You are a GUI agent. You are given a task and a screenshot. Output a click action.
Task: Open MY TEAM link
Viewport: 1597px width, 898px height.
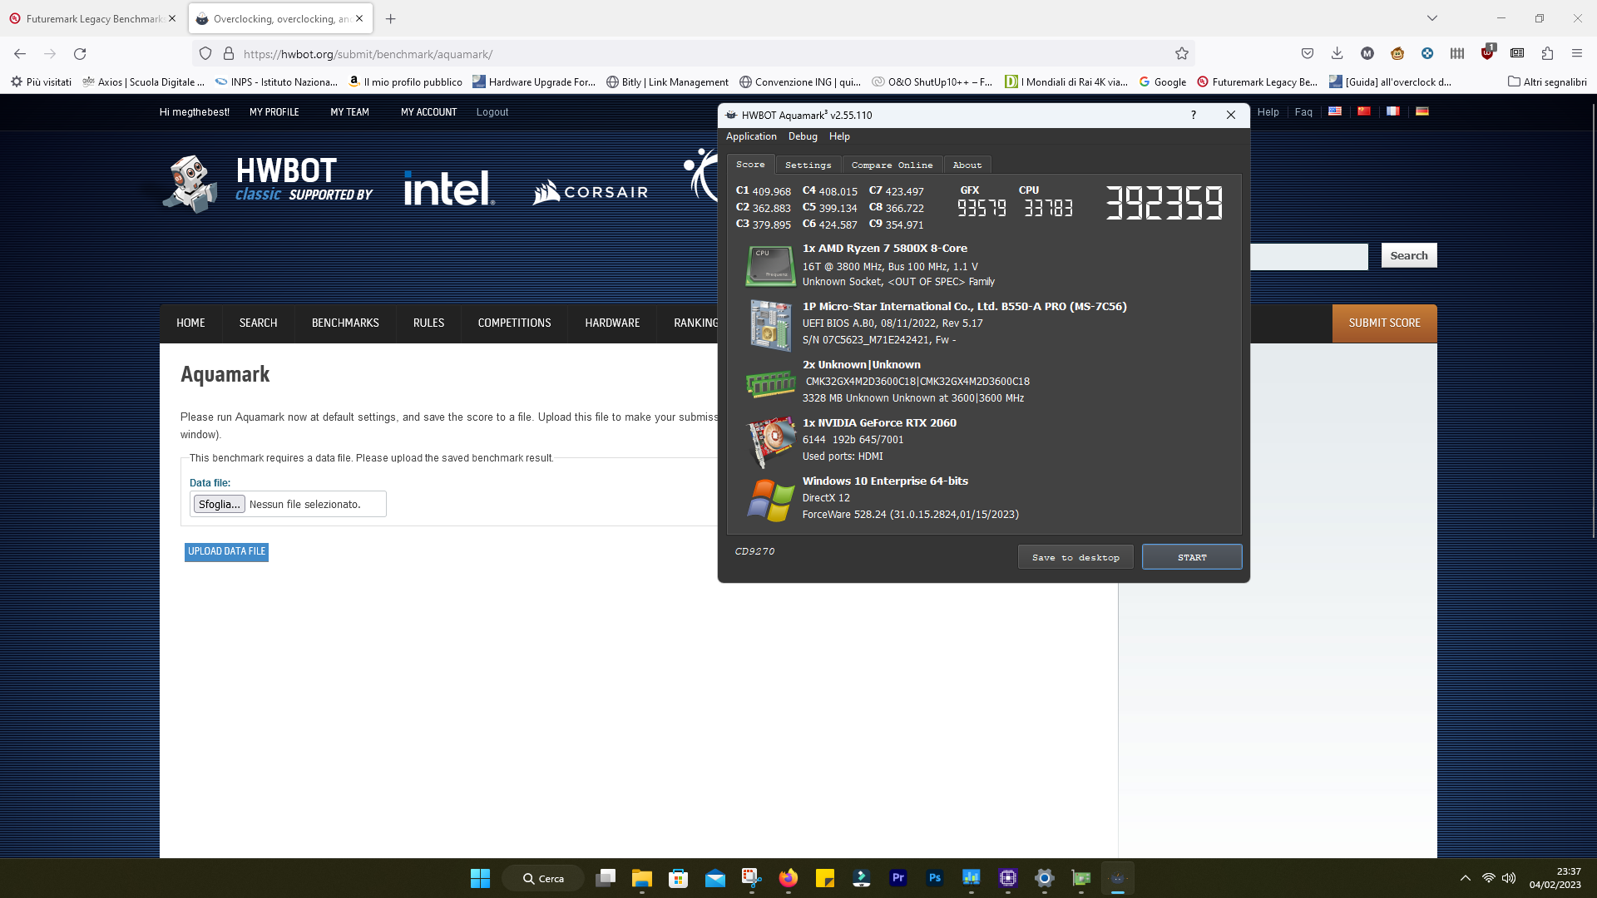(349, 111)
